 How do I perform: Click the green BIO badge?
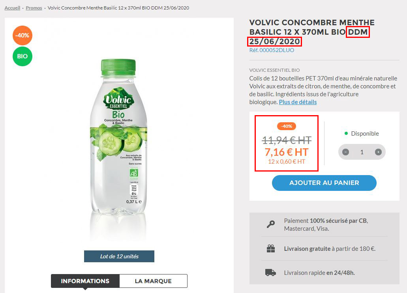tap(23, 56)
